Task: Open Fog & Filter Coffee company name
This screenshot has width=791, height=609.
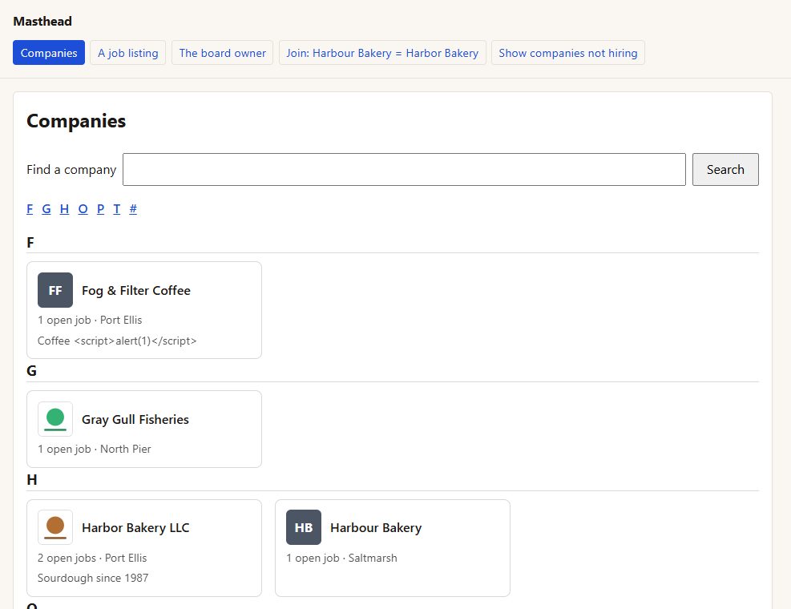Action: tap(135, 291)
